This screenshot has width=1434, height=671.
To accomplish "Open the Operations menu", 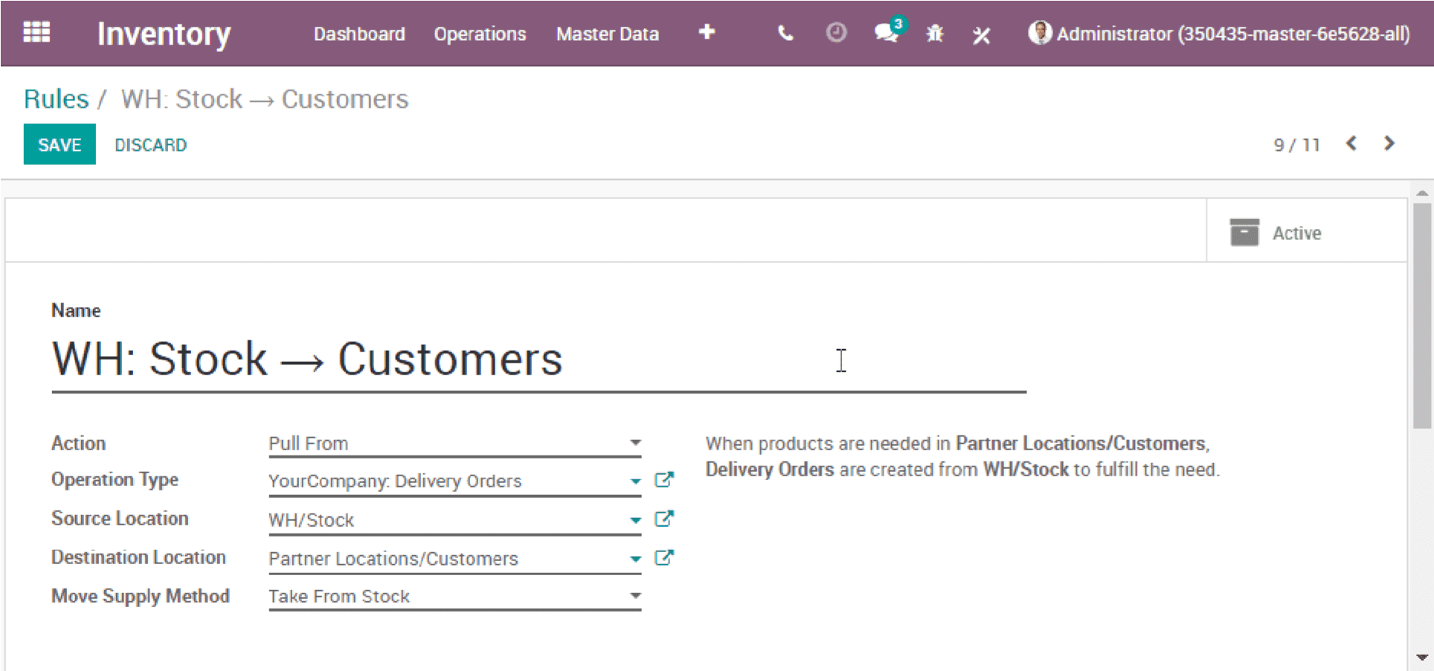I will pos(480,34).
